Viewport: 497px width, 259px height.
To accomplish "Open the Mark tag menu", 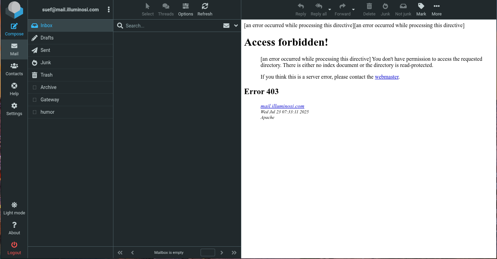I will [421, 10].
